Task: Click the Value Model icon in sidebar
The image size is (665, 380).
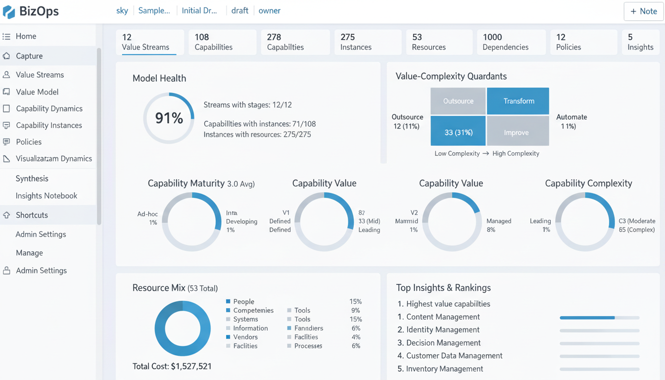Action: 6,92
